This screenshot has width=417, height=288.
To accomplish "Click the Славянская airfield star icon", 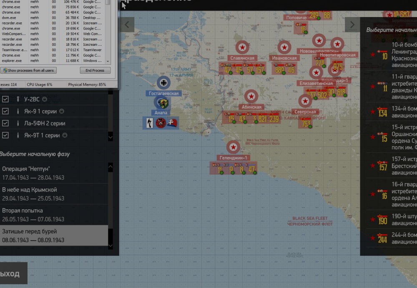I will [241, 47].
